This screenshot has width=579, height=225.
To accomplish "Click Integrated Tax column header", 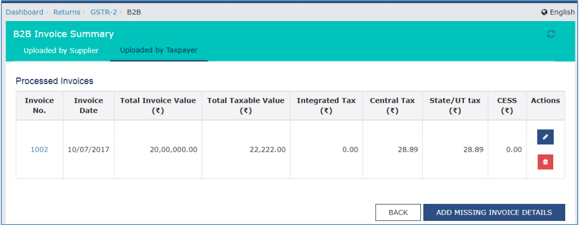I will [x=326, y=106].
